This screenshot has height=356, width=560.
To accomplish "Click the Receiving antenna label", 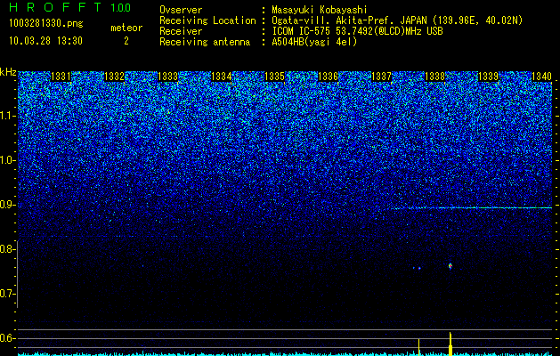I will tap(205, 42).
